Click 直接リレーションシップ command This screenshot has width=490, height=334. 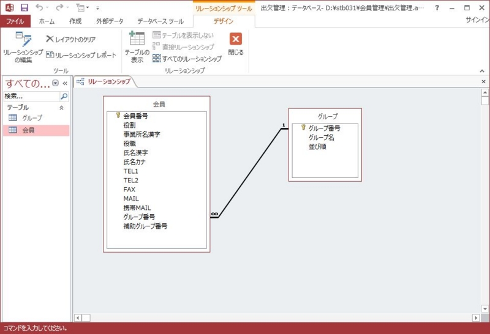183,47
